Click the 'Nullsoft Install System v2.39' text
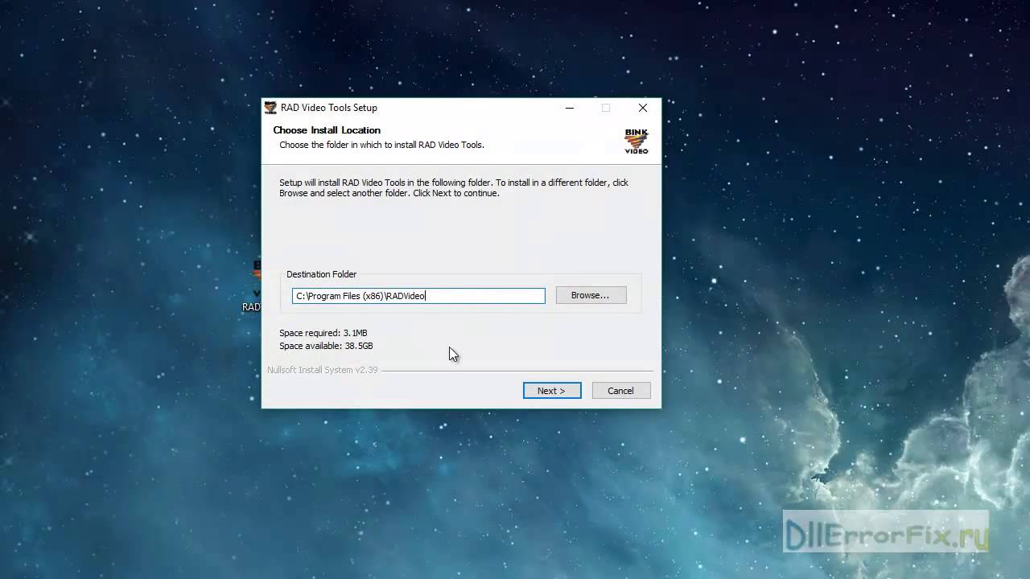 click(322, 370)
